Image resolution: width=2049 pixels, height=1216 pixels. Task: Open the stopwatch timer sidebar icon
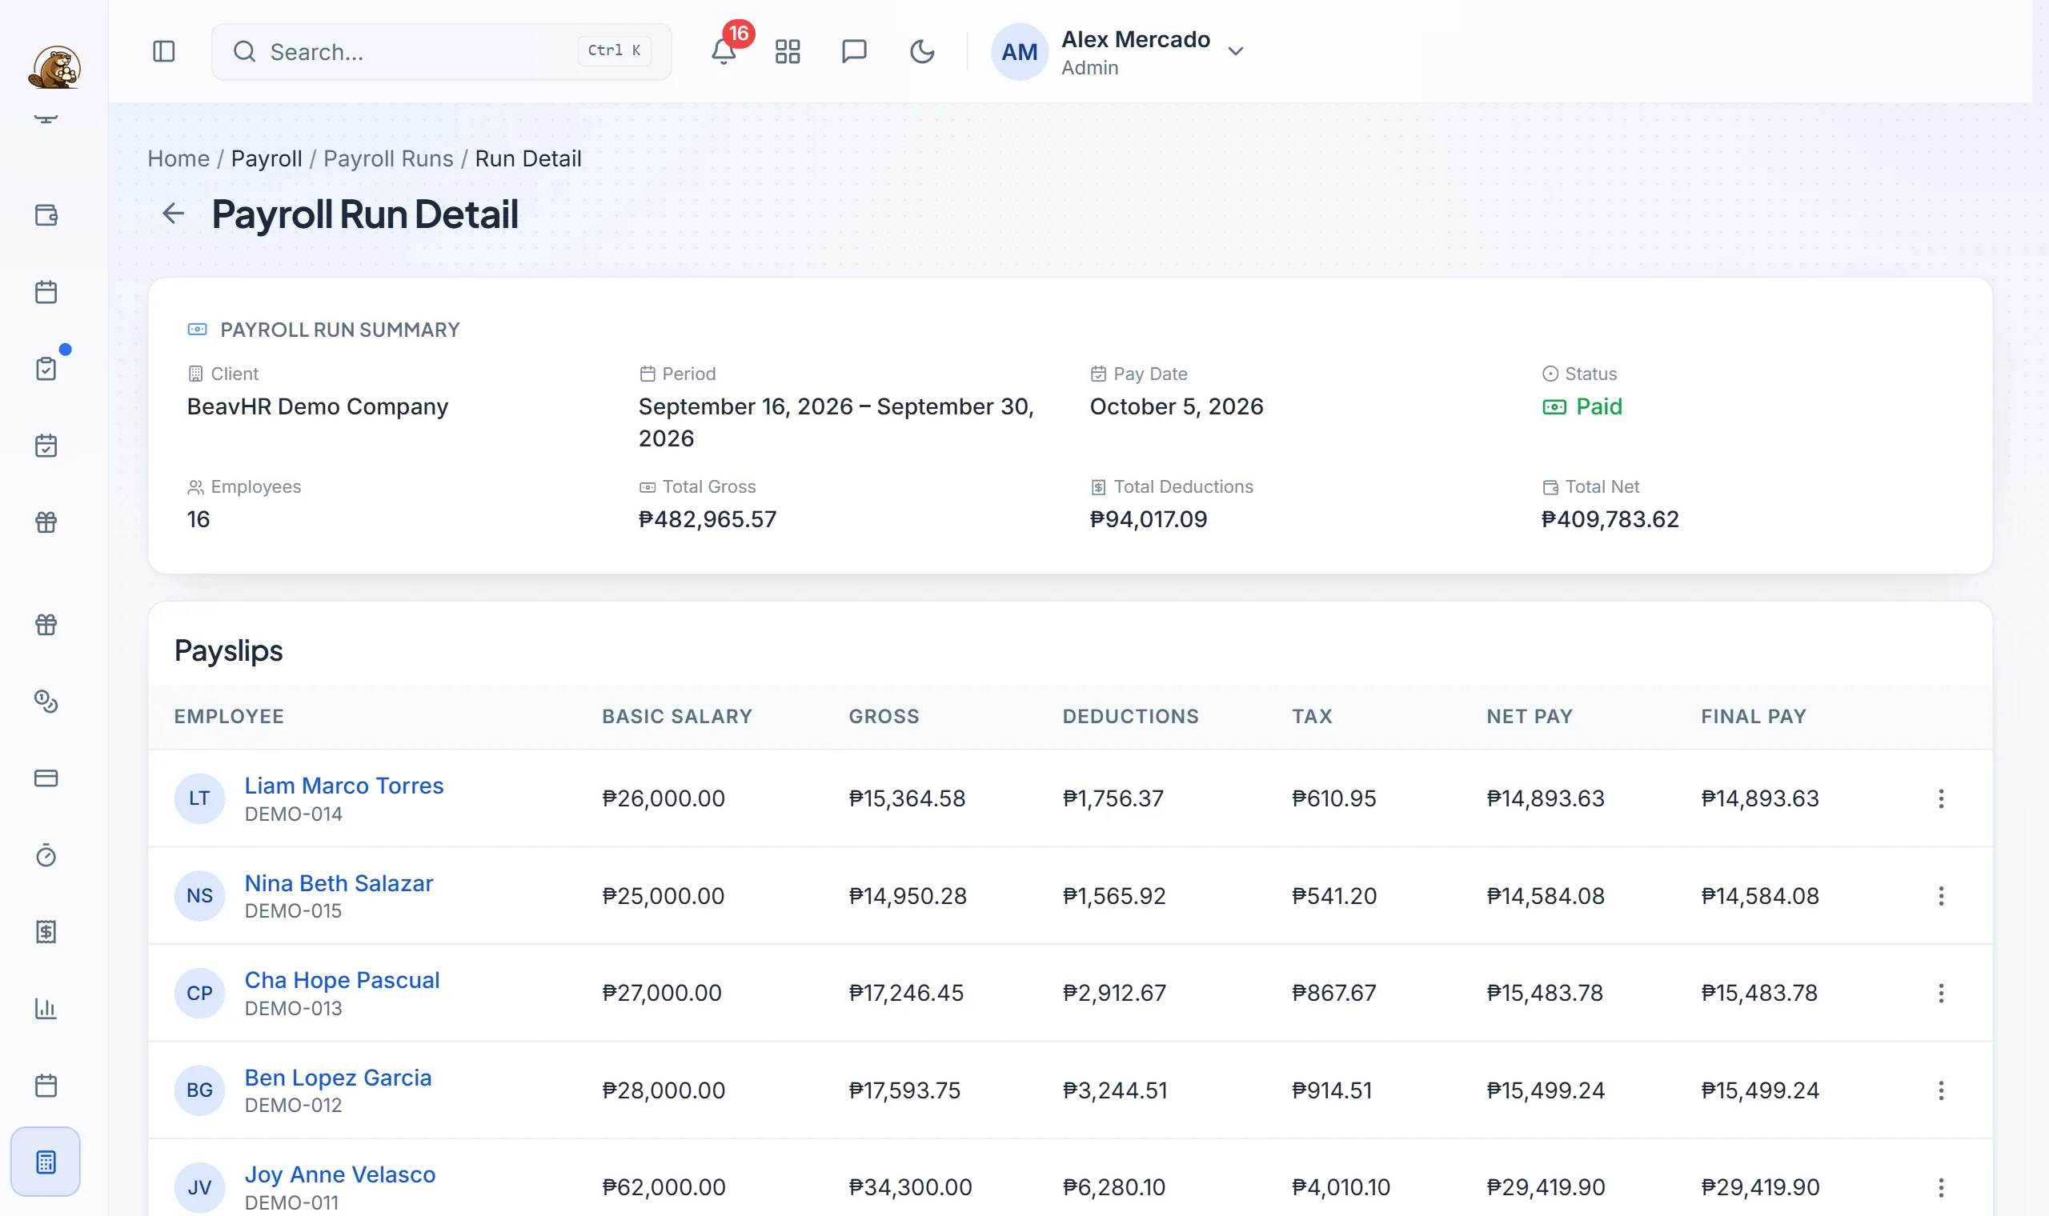pyautogui.click(x=46, y=854)
